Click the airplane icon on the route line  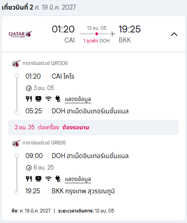pyautogui.click(x=113, y=34)
